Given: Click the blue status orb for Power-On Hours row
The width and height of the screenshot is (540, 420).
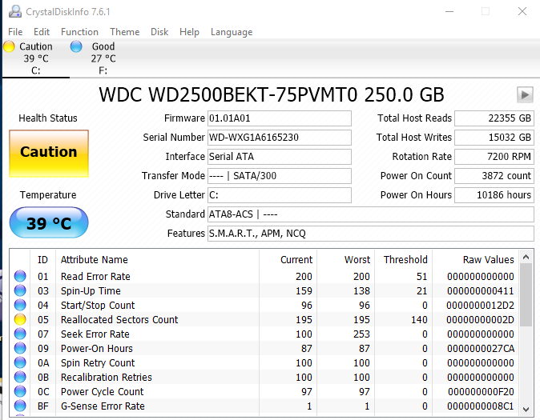Looking at the screenshot, I should pyautogui.click(x=20, y=349).
